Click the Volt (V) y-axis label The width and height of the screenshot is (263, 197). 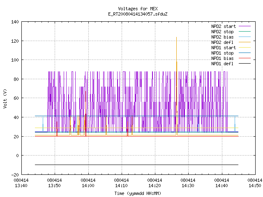click(x=5, y=98)
